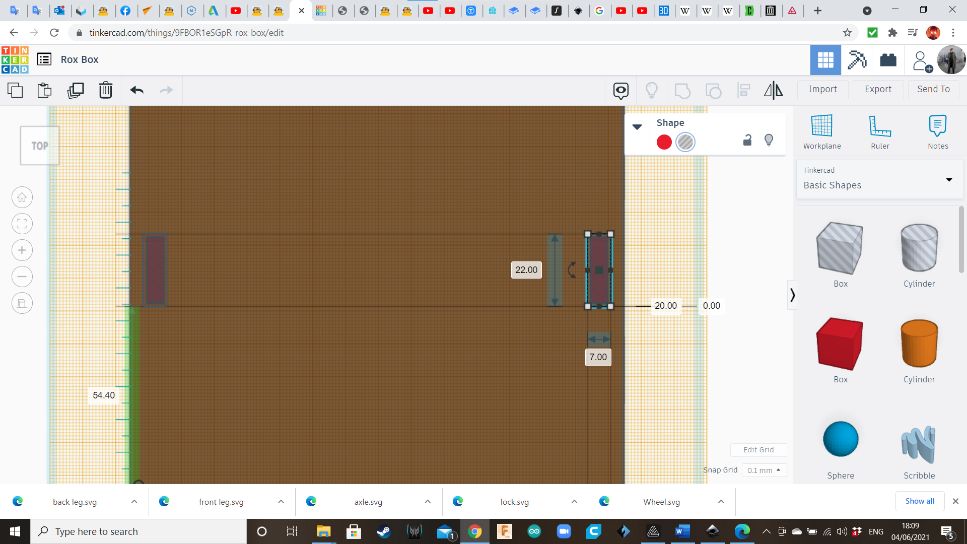The width and height of the screenshot is (967, 544).
Task: Click the Home view button
Action: tap(22, 197)
